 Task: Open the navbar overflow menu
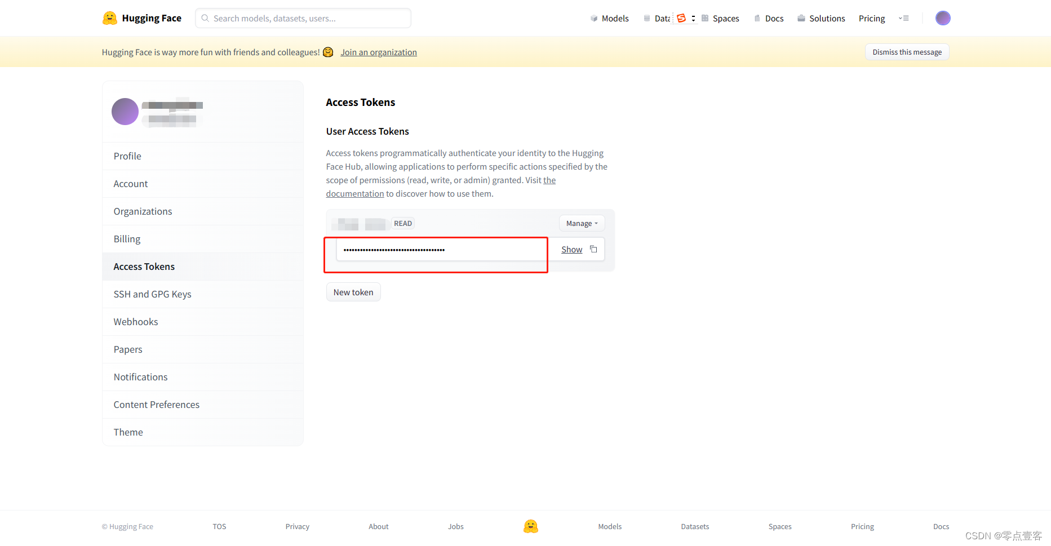[904, 18]
